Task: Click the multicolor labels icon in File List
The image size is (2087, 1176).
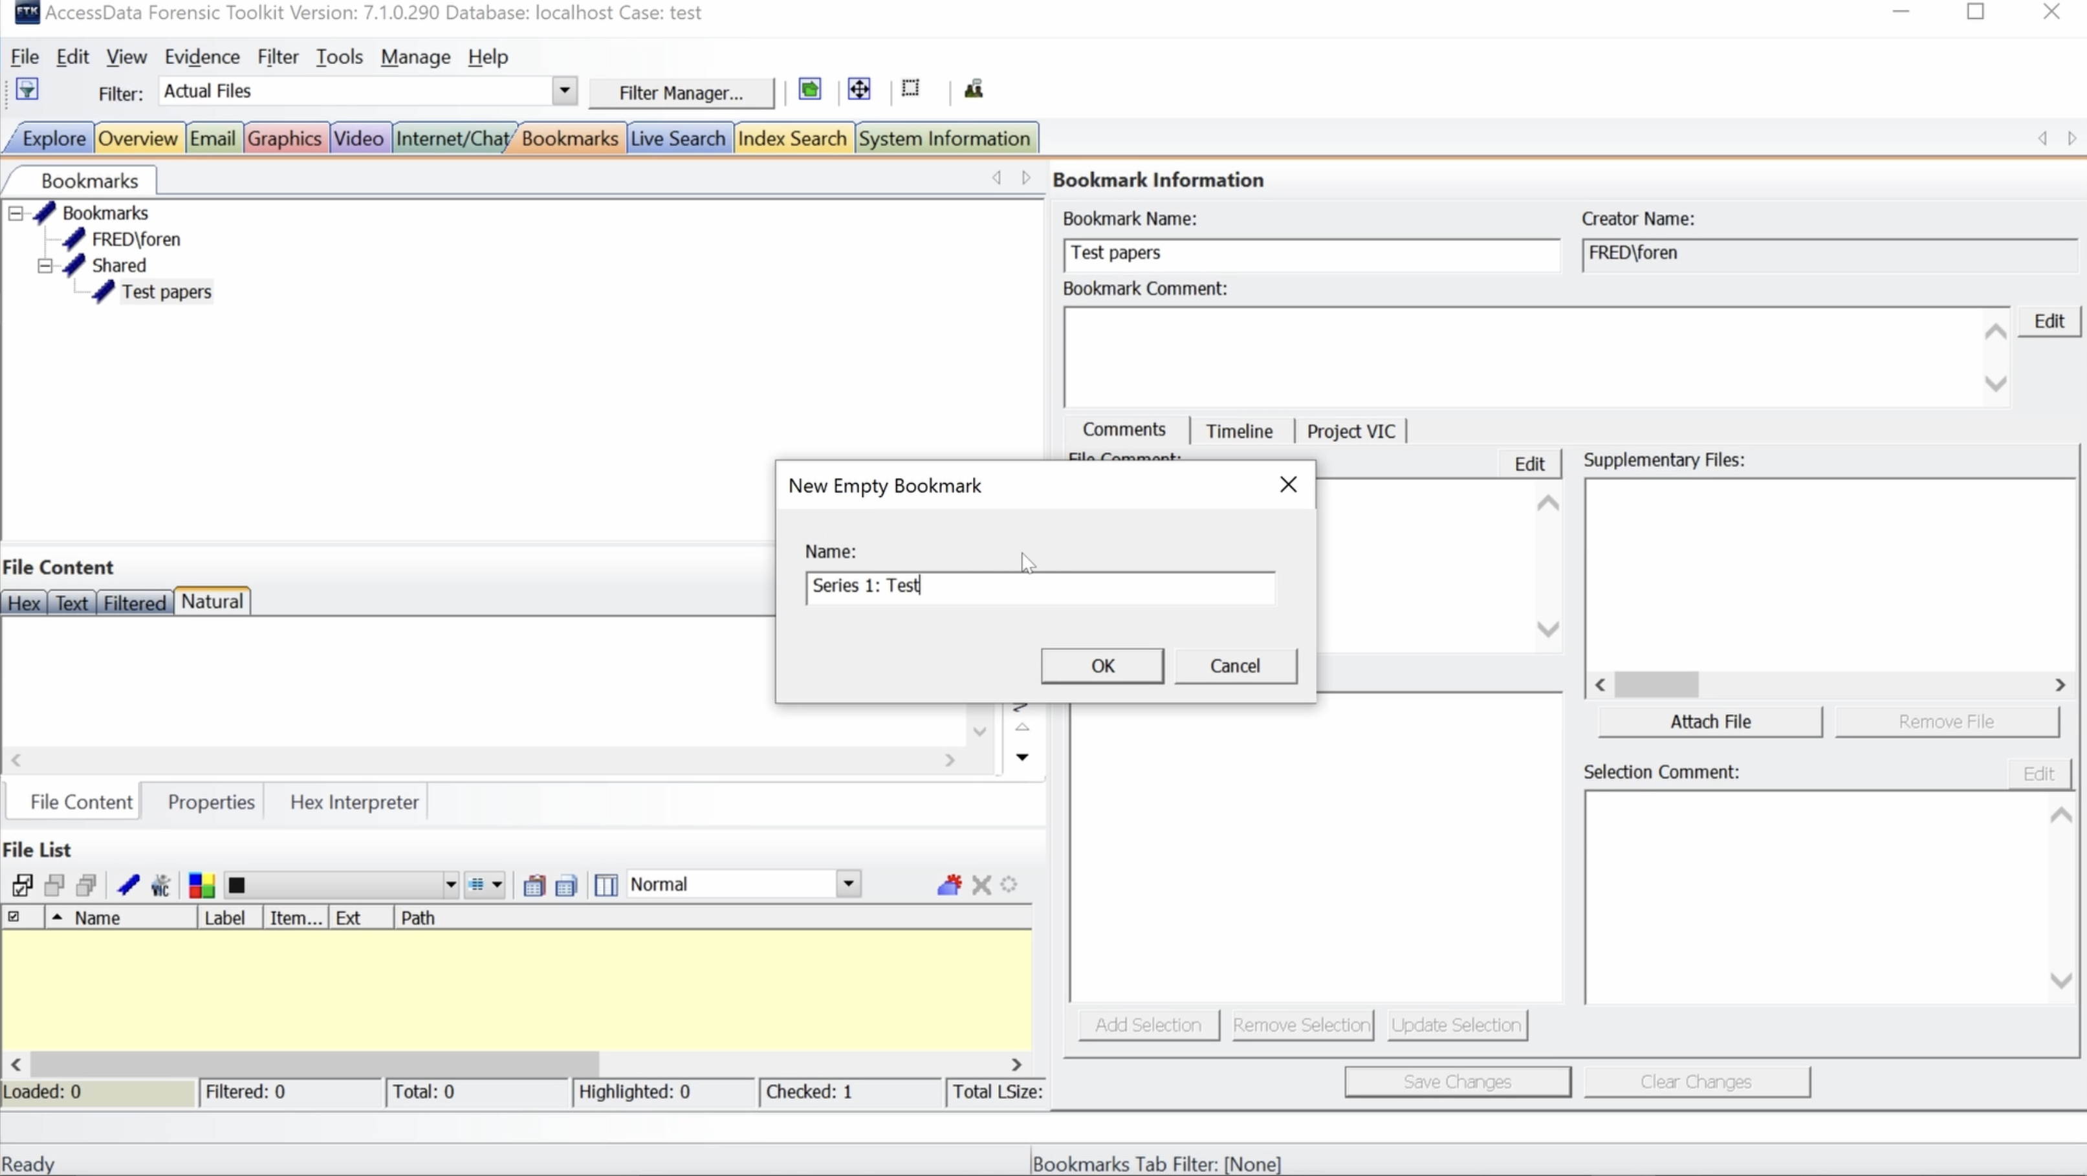Action: pos(201,884)
